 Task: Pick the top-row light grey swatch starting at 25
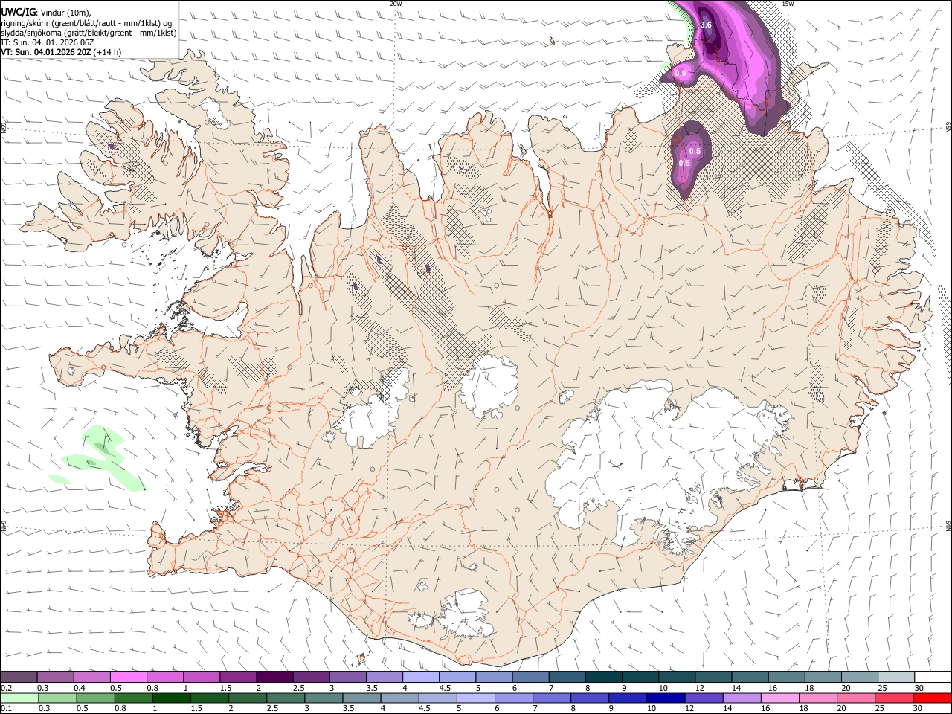[x=896, y=678]
